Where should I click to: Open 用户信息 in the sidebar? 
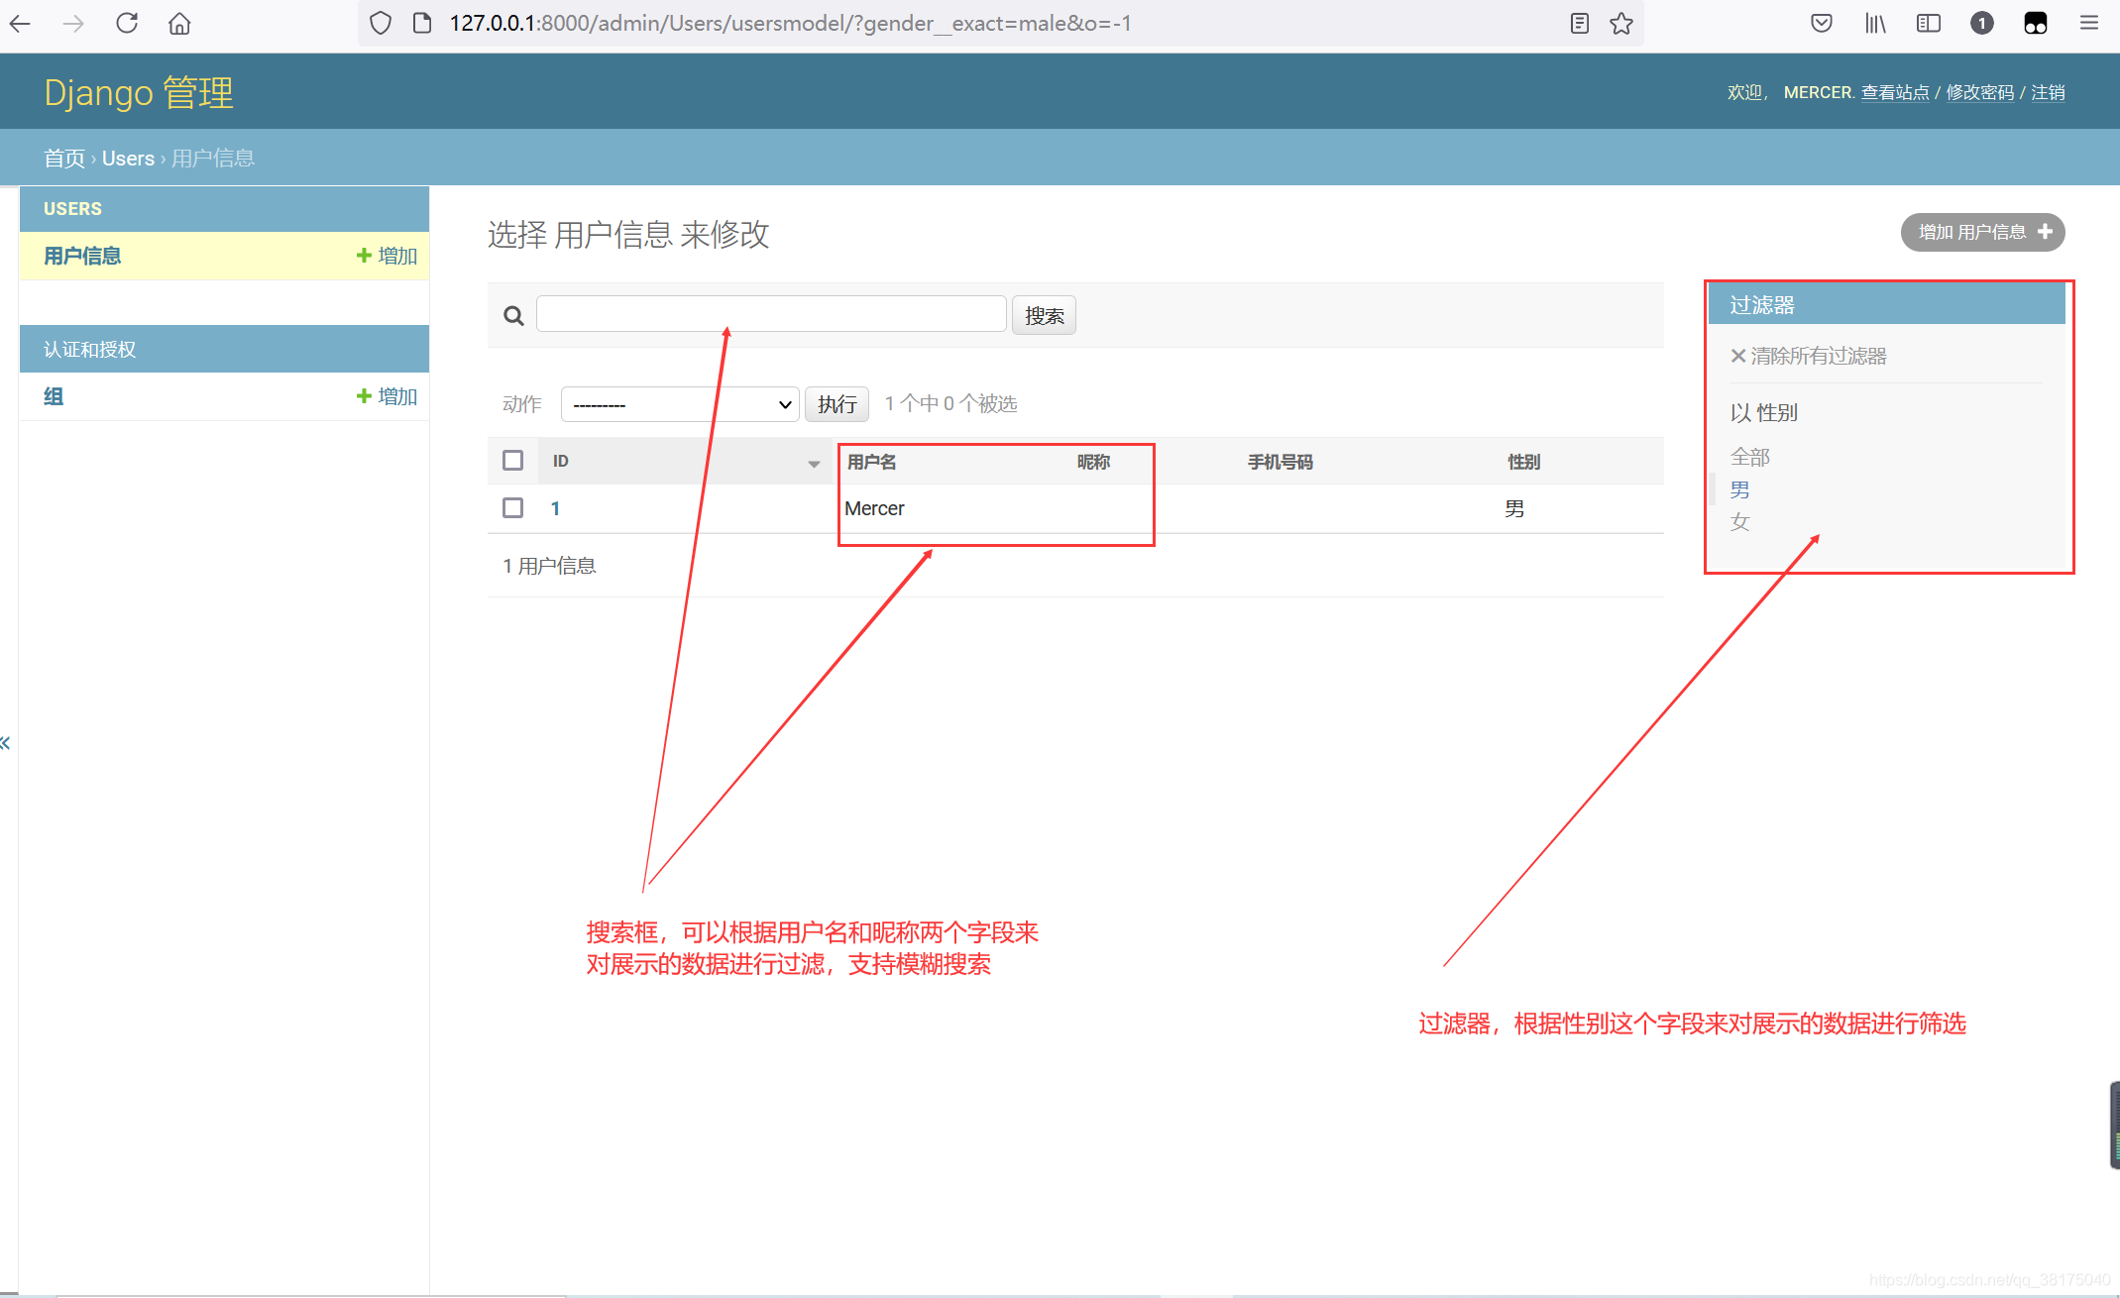coord(82,256)
